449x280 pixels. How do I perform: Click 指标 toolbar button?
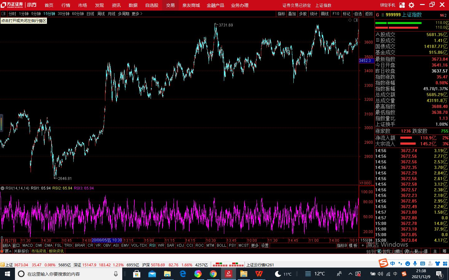click(x=282, y=14)
